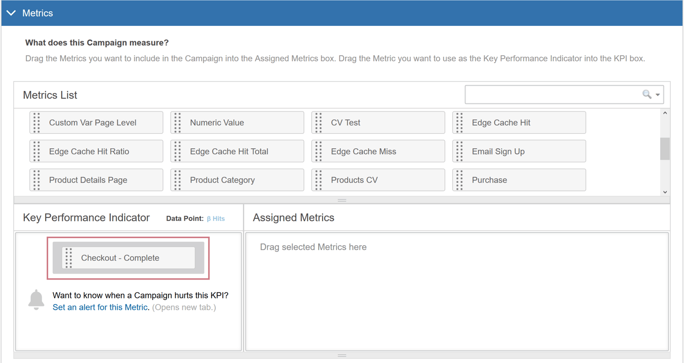
Task: Open the search options dropdown arrow
Action: (658, 95)
